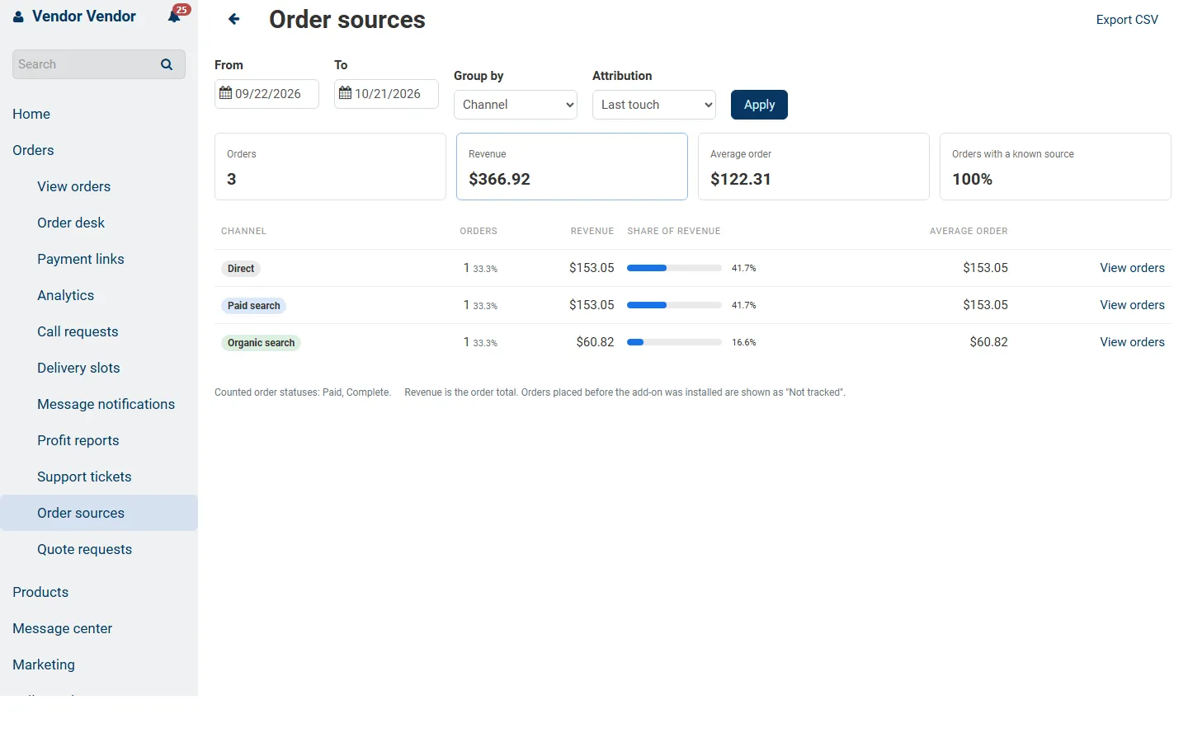Viewport: 1188px width, 742px height.
Task: Open Payment links page
Action: click(x=81, y=259)
